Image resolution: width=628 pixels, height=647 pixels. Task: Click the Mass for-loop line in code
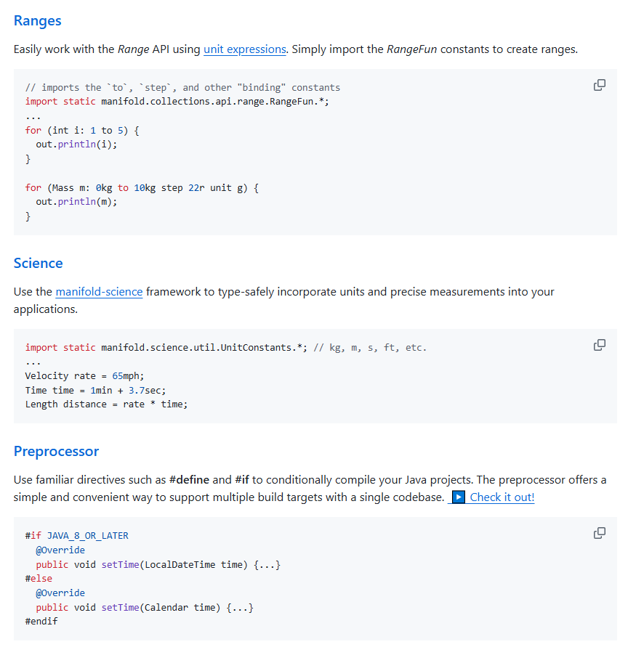pyautogui.click(x=142, y=187)
